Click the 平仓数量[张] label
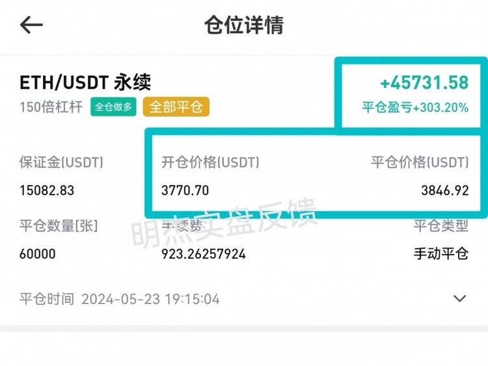 click(x=59, y=225)
